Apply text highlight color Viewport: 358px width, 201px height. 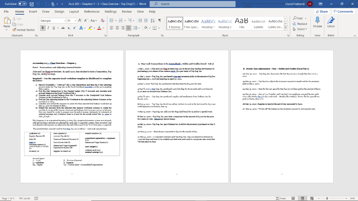click(x=90, y=28)
